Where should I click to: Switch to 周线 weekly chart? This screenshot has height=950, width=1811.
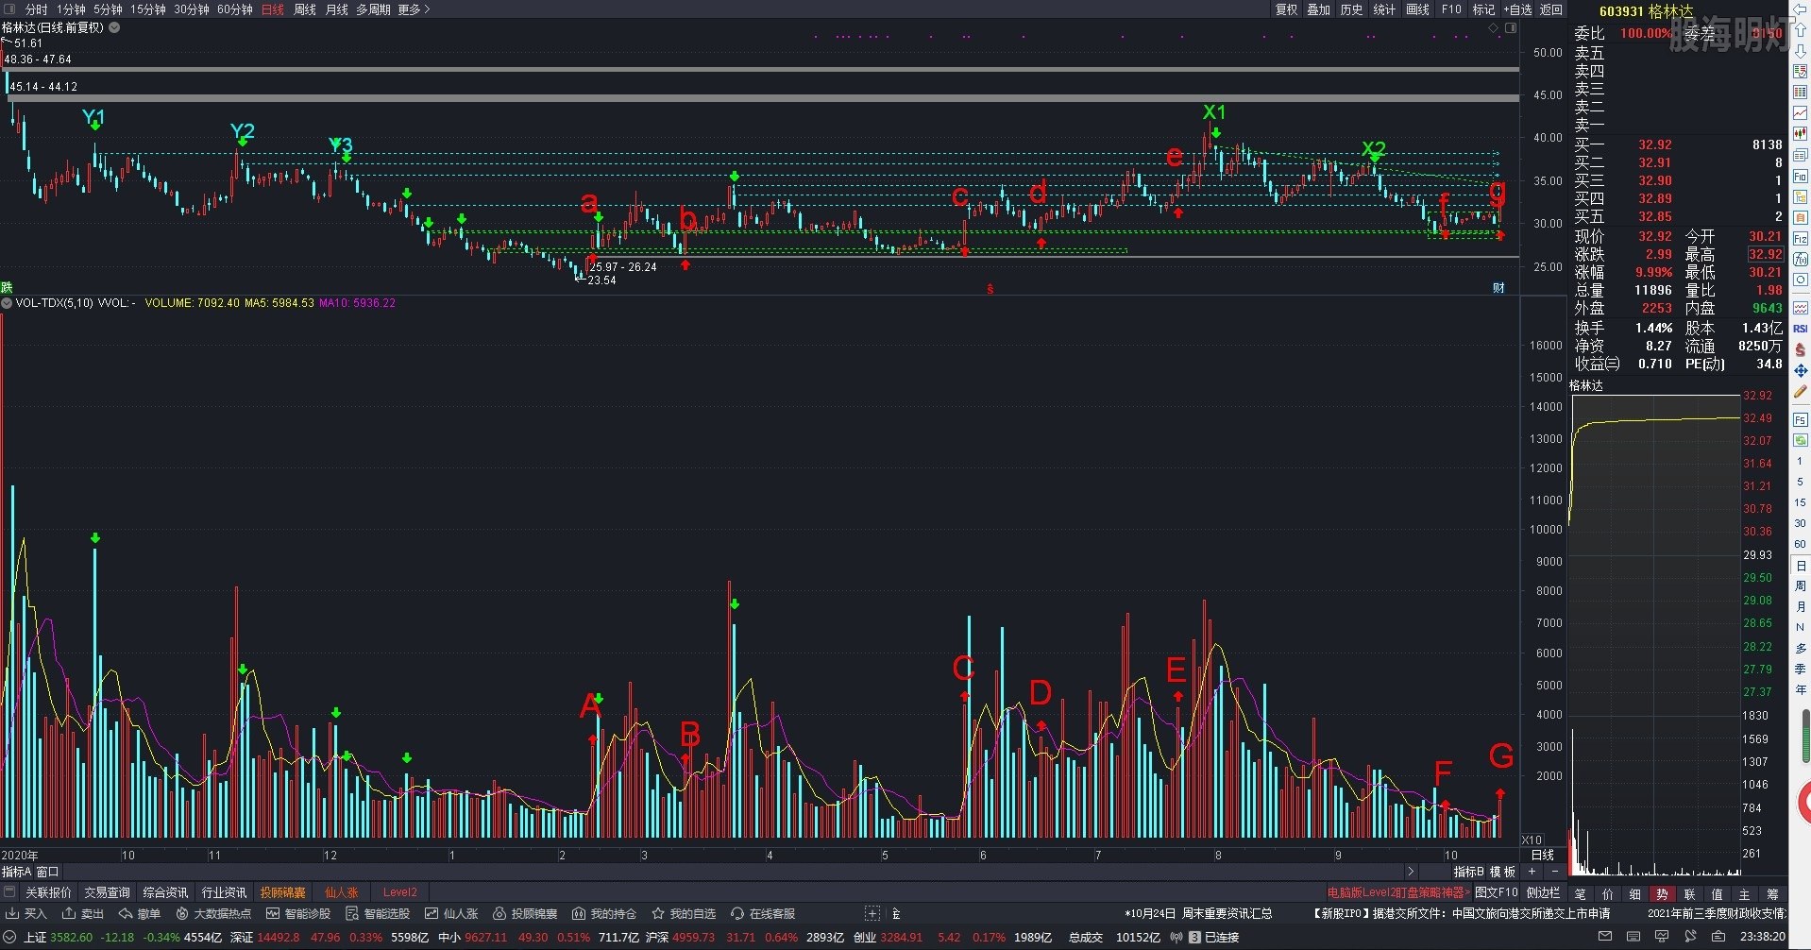[x=305, y=9]
